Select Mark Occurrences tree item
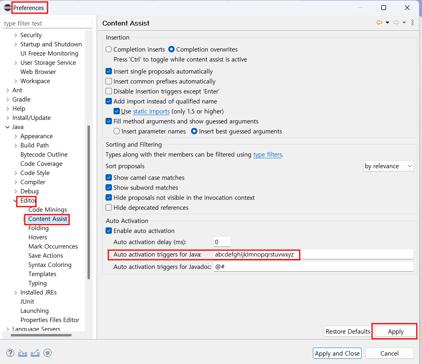The height and width of the screenshot is (364, 422). click(53, 247)
